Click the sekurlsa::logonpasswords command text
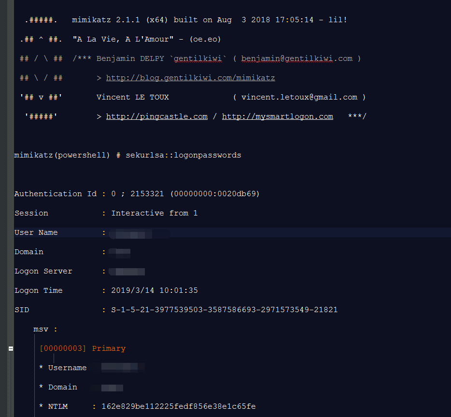Viewport: 451px width, 417px height. [183, 156]
